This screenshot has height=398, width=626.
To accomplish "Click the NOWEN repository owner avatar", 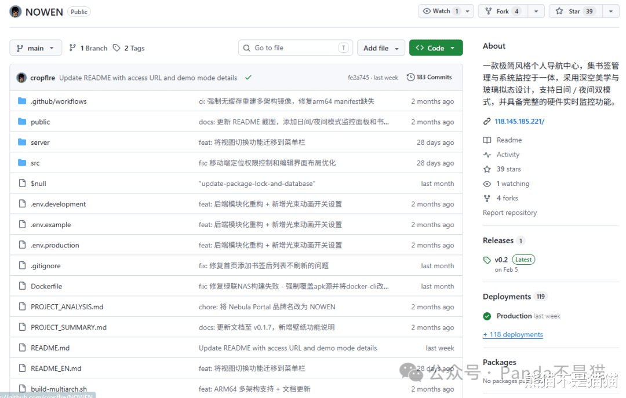I will click(x=16, y=12).
